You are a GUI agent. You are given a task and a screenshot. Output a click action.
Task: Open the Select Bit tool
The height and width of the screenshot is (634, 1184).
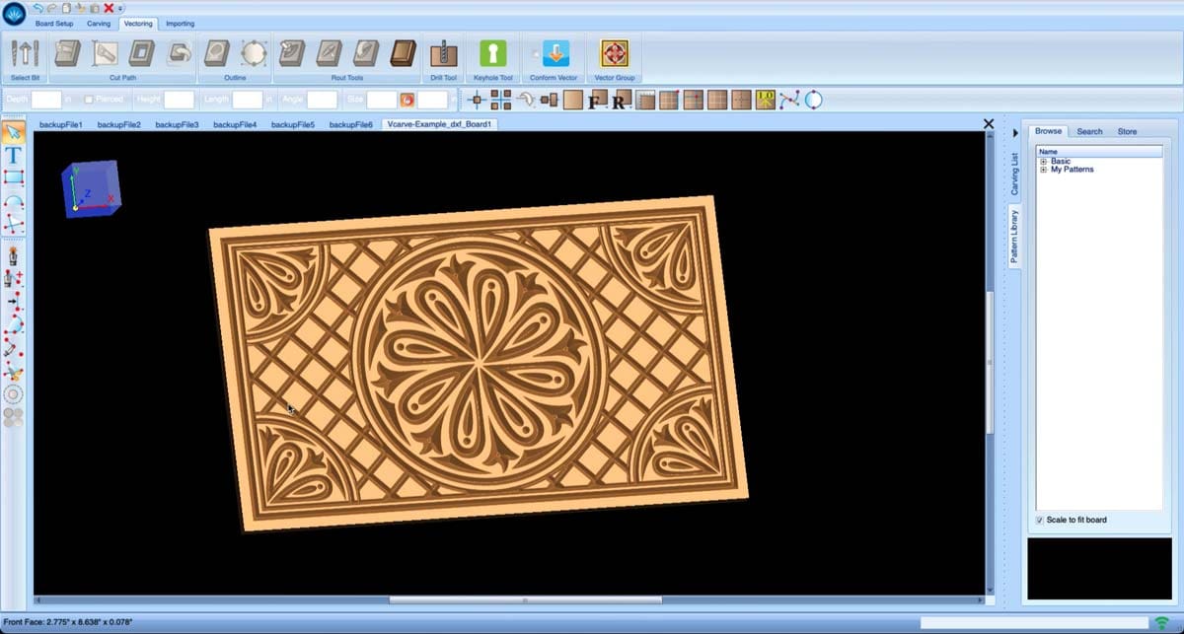point(24,53)
